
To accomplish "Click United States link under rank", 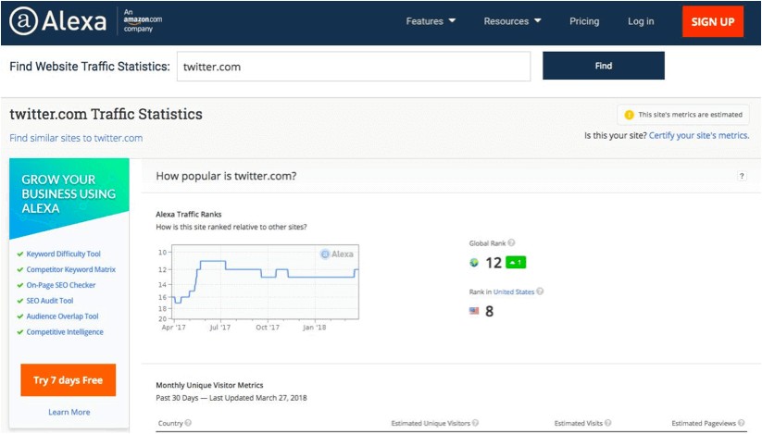I will [514, 291].
